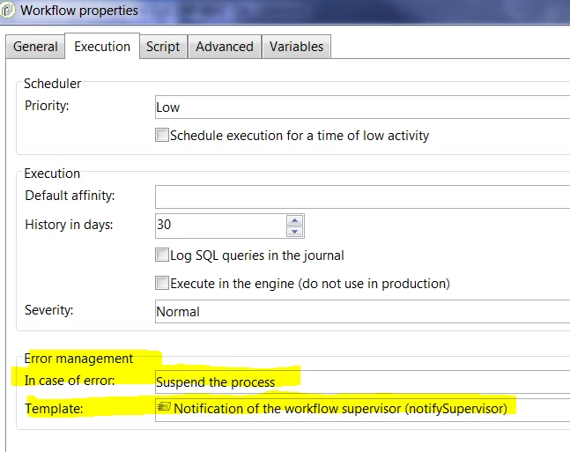This screenshot has width=570, height=452.
Task: Click the envelope icon in Template field
Action: point(164,406)
